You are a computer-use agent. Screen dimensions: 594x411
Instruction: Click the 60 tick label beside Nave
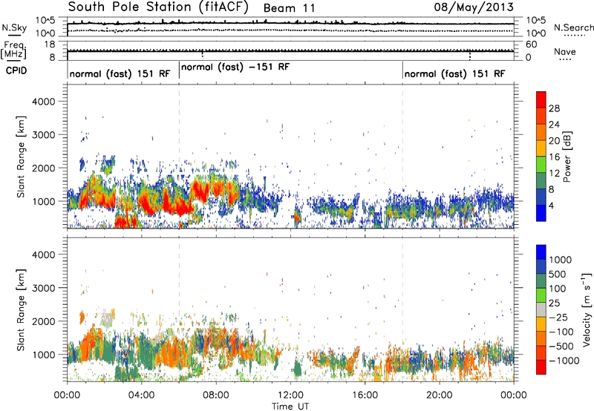point(531,45)
